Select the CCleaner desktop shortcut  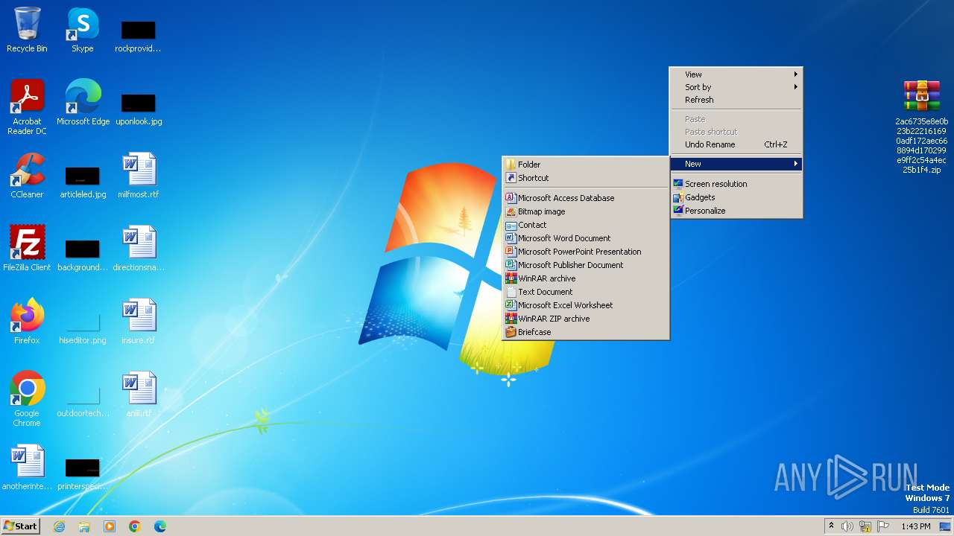(27, 176)
